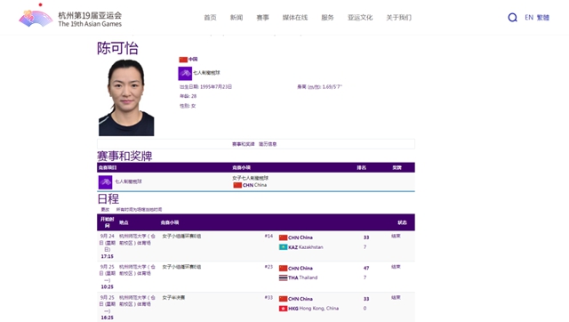Click the birth date 1995 text
Screen dimensions: 569x322
pos(205,87)
